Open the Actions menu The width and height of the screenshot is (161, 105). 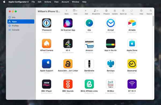click(x=48, y=2)
